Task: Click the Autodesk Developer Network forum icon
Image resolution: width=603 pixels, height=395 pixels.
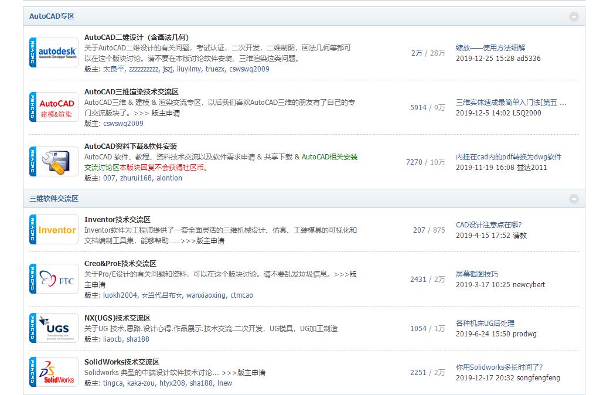Action: [x=53, y=52]
